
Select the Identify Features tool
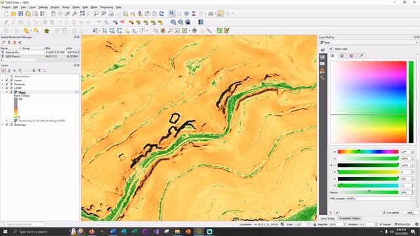[172, 14]
